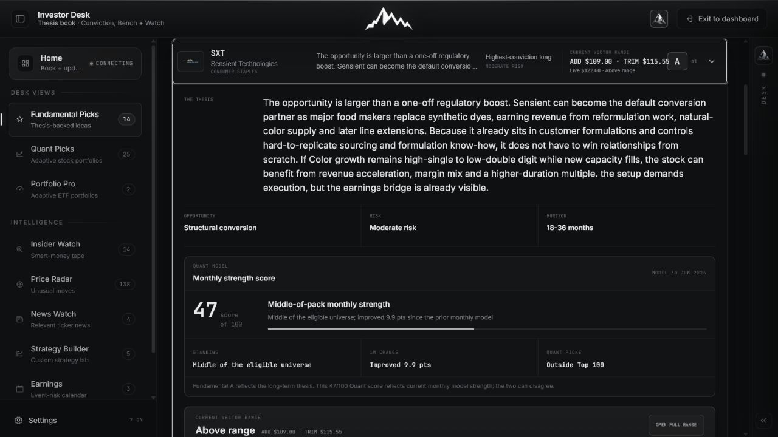
Task: Open the mountain icon in the right Desk rail
Action: click(x=763, y=55)
